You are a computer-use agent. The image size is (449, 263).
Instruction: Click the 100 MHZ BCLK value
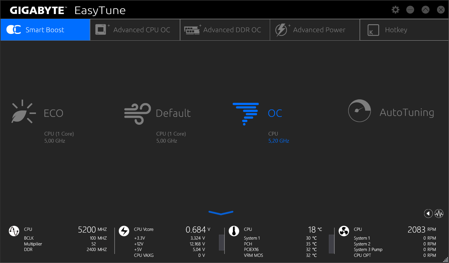[98, 238]
